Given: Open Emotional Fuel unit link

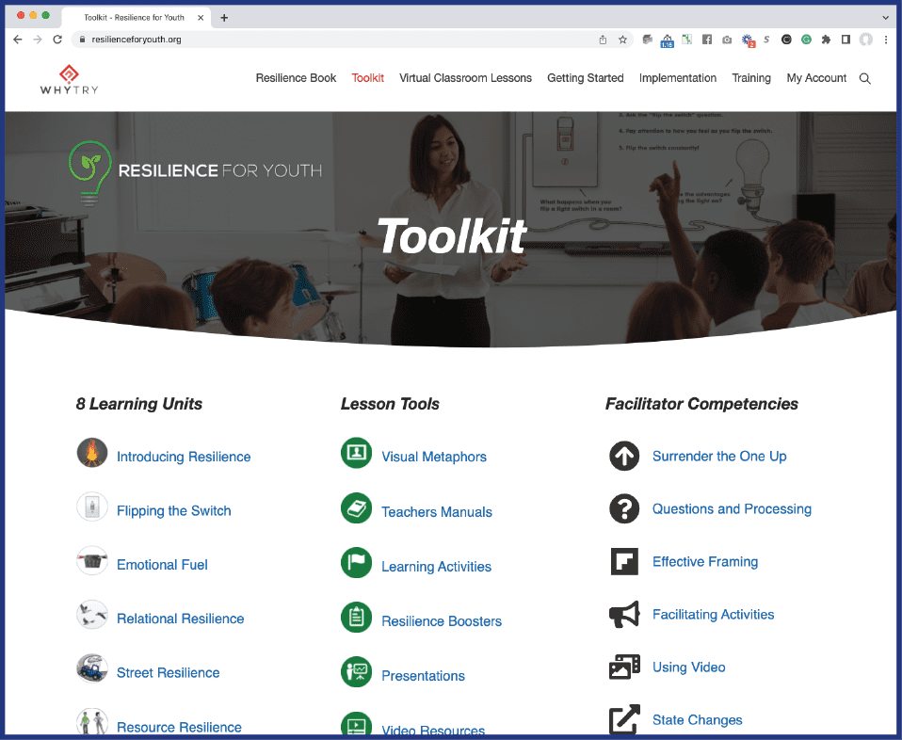Looking at the screenshot, I should (162, 565).
